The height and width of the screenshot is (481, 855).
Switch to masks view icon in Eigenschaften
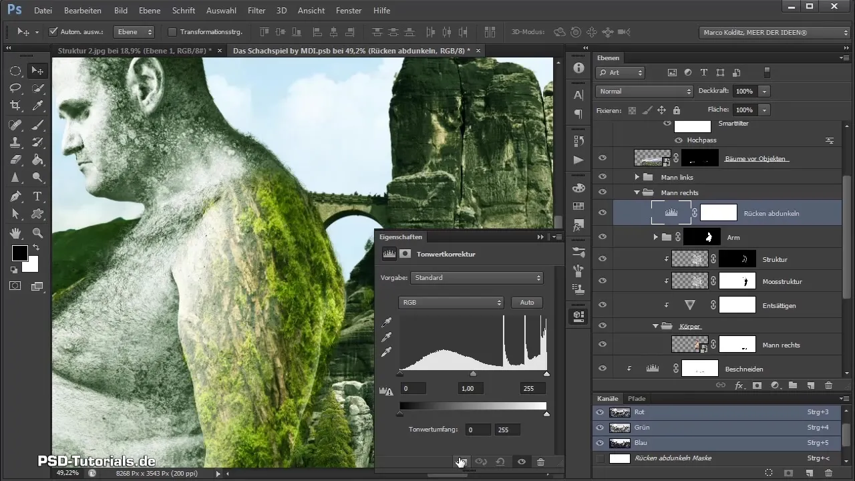point(405,254)
